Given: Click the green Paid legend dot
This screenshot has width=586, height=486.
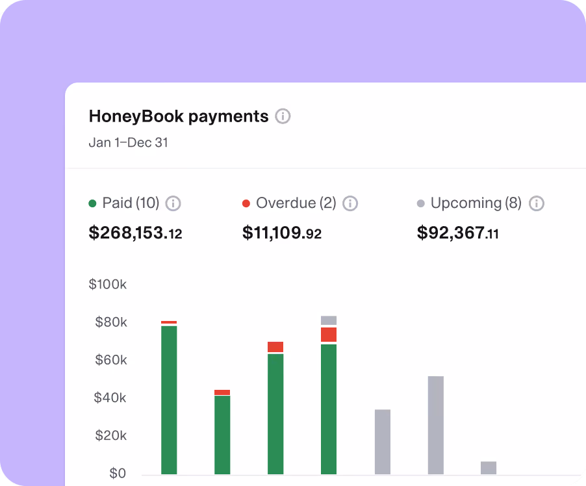Looking at the screenshot, I should coord(92,203).
